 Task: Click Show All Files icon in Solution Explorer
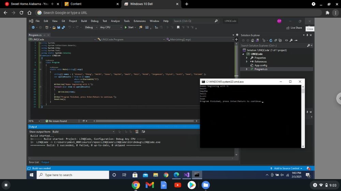pyautogui.click(x=280, y=40)
